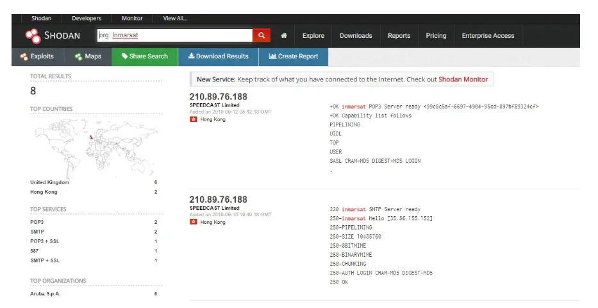Click the Create Report button
This screenshot has height=308, width=598.
click(x=294, y=56)
